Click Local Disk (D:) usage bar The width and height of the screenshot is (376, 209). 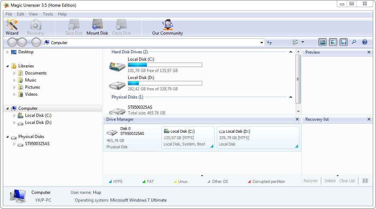tap(165, 83)
